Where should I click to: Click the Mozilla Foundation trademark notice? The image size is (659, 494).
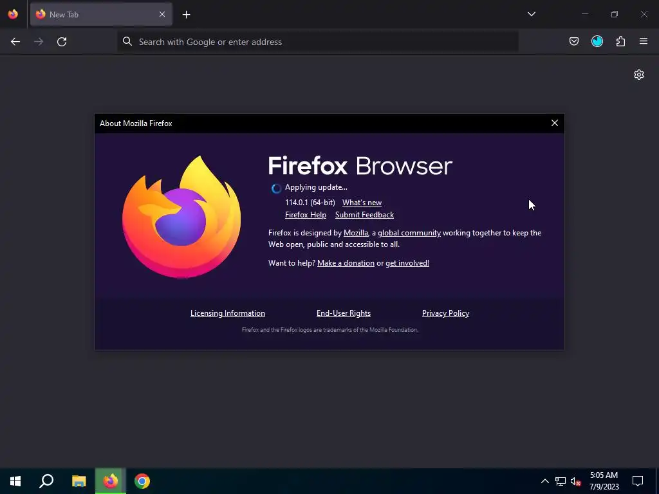330,330
